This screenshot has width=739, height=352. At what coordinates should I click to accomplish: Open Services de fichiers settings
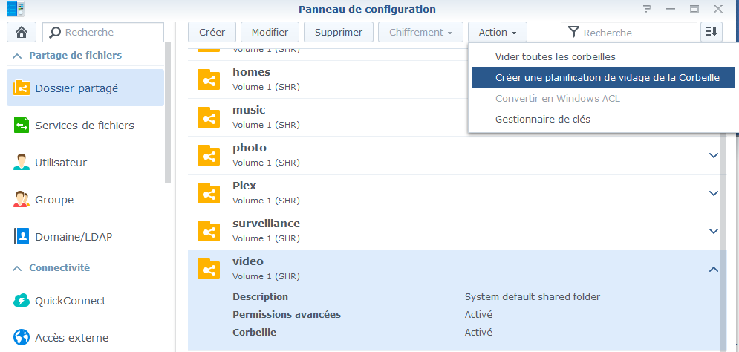(x=84, y=126)
